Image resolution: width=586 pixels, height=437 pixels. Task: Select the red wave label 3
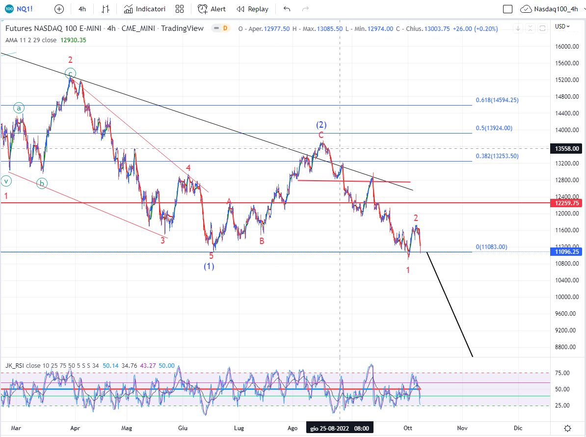(x=162, y=241)
